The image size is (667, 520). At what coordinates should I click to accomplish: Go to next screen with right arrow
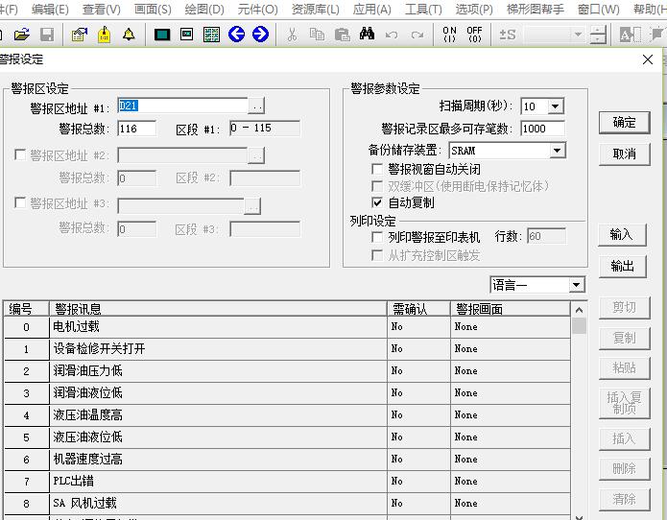(260, 35)
